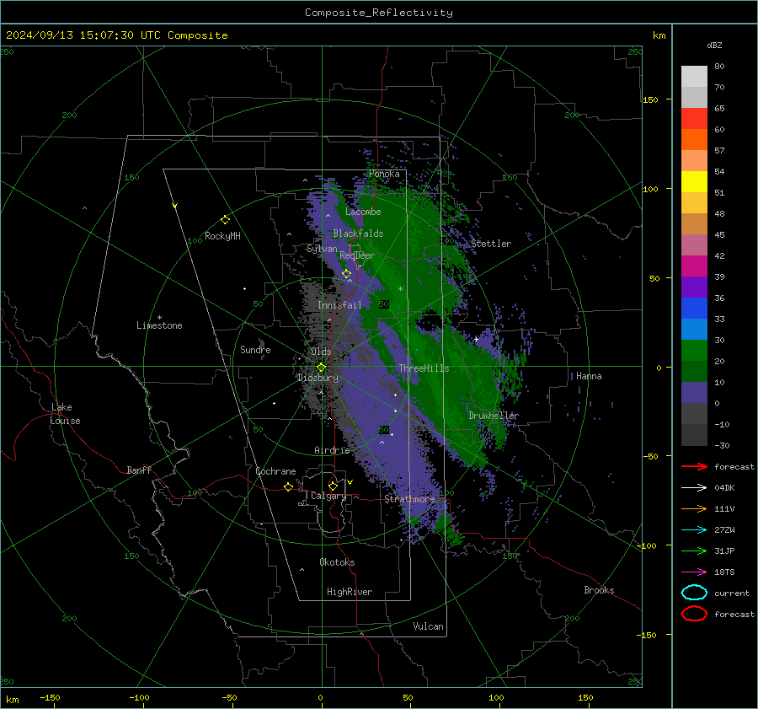Click the RedDeer city label
758x709 pixels.
click(x=357, y=255)
